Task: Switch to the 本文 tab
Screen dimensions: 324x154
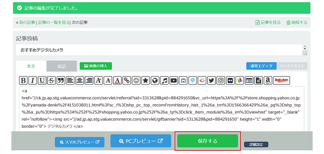Action: [x=31, y=66]
